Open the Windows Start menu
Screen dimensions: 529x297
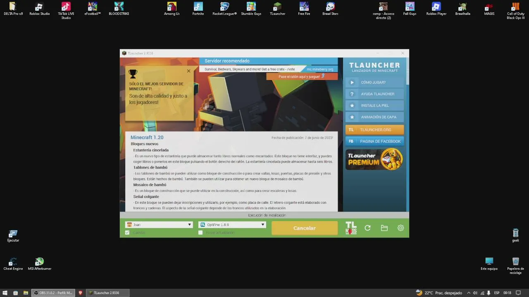pos(5,293)
